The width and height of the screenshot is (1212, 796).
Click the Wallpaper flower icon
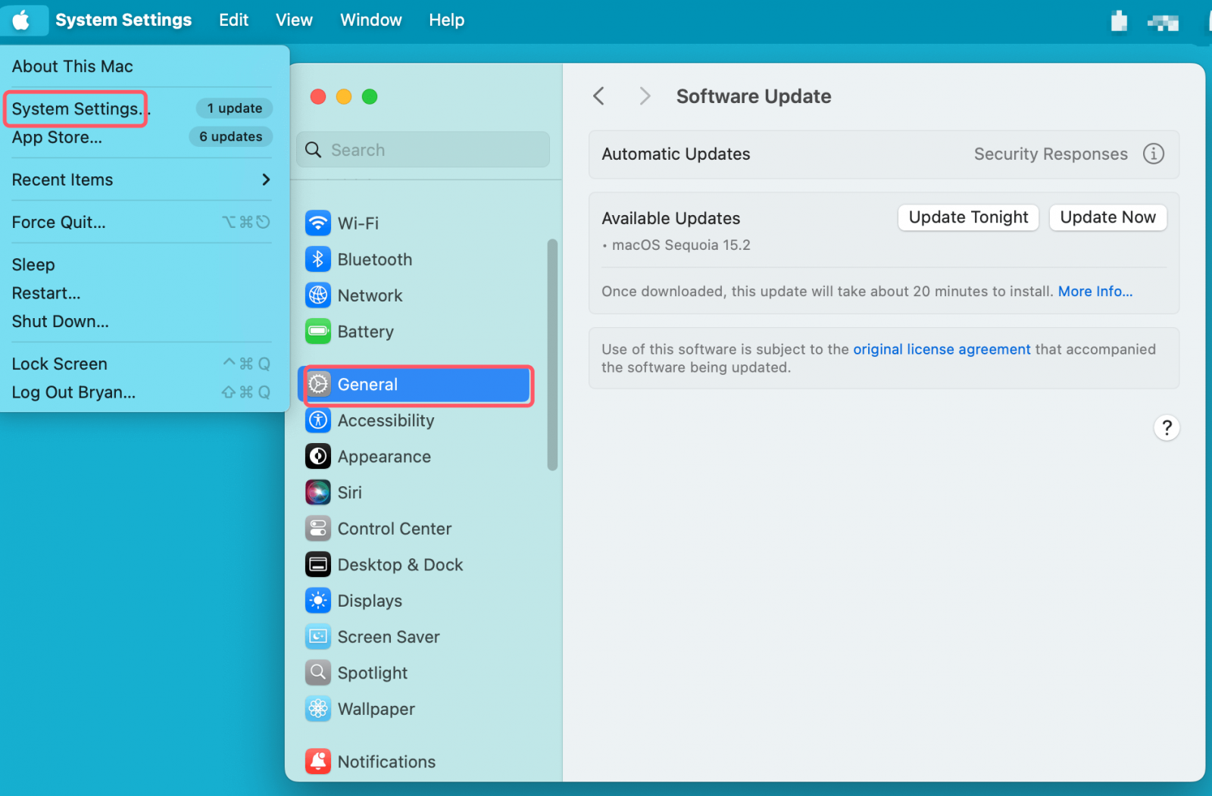coord(318,709)
